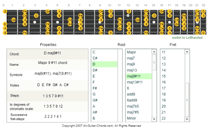Choose the maj13 chord type
Image resolution: width=208 pixels, height=128 pixels.
(x=139, y=70)
